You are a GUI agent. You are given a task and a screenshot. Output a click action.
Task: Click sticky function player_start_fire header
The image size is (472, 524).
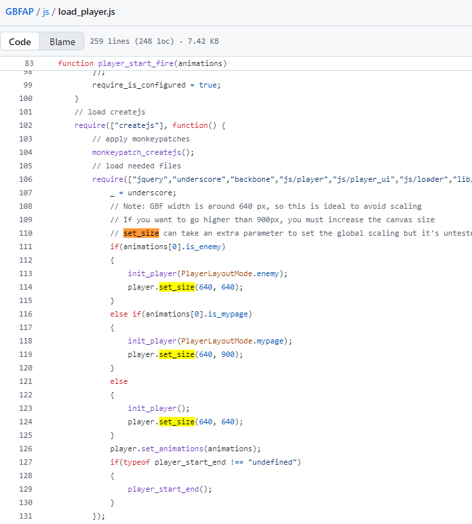[142, 63]
